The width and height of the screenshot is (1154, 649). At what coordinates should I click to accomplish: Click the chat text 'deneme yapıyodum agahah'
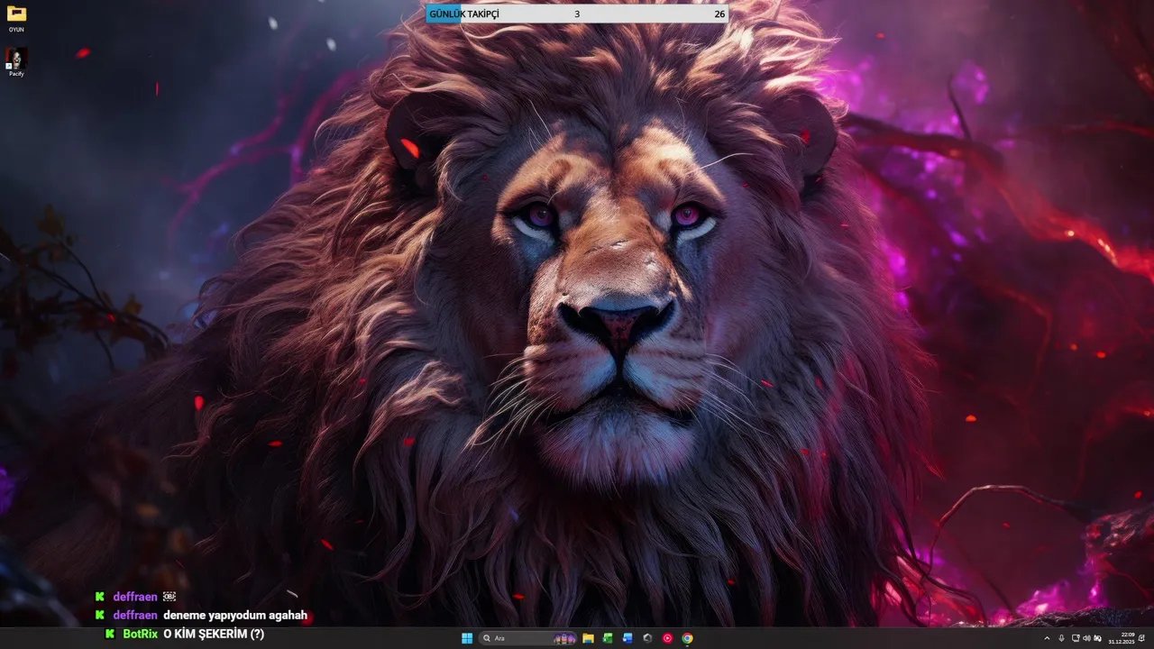pos(235,616)
